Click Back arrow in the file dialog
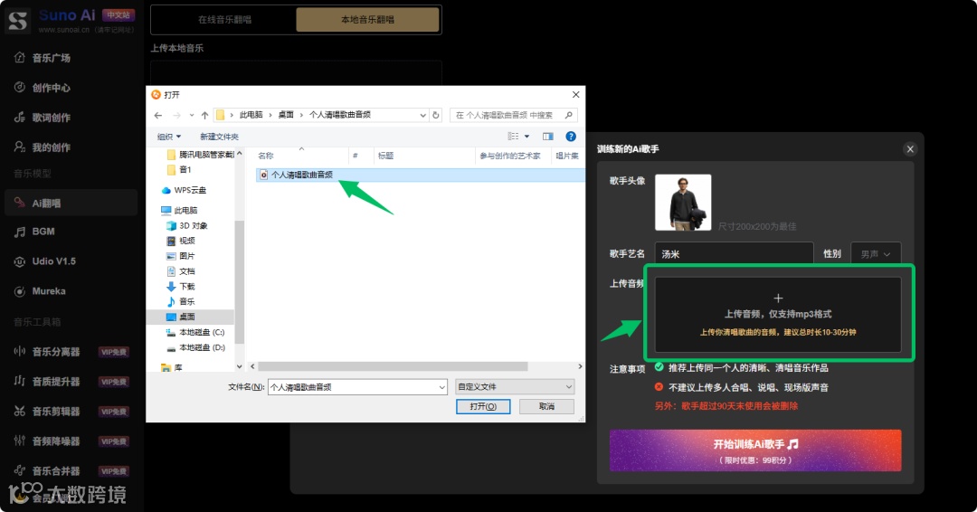 tap(158, 115)
